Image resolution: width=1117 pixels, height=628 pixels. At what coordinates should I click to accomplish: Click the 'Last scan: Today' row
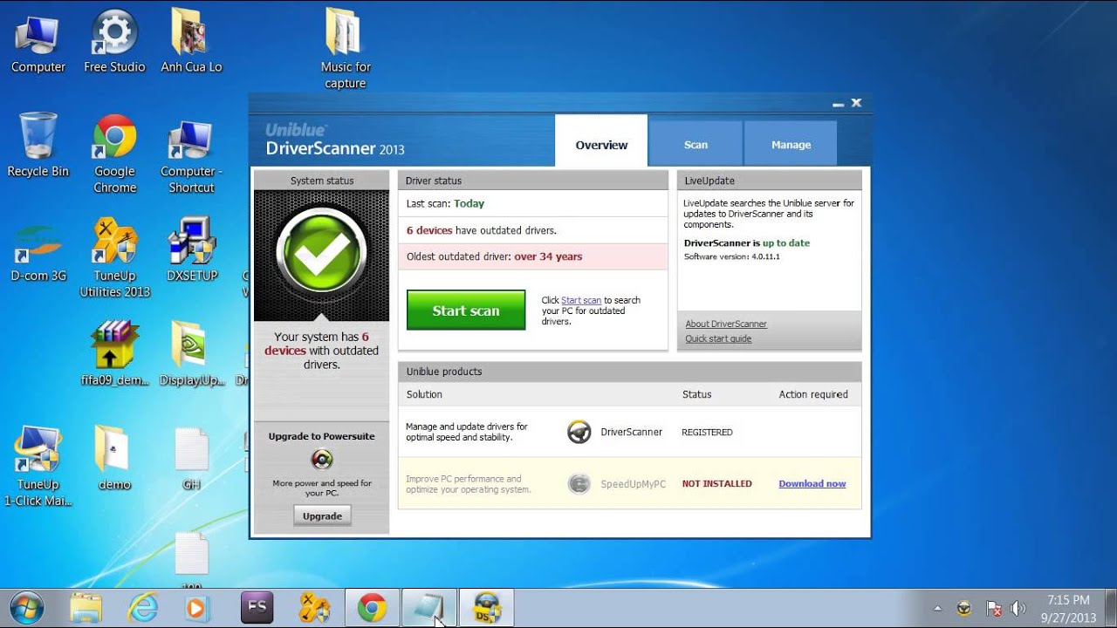pyautogui.click(x=532, y=203)
